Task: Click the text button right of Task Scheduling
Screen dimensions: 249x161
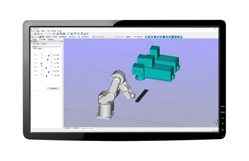Action: 128,37
